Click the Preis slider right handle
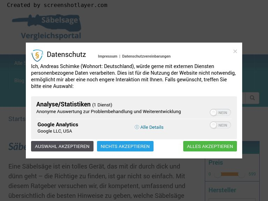The height and width of the screenshot is (201, 268). pos(241,174)
